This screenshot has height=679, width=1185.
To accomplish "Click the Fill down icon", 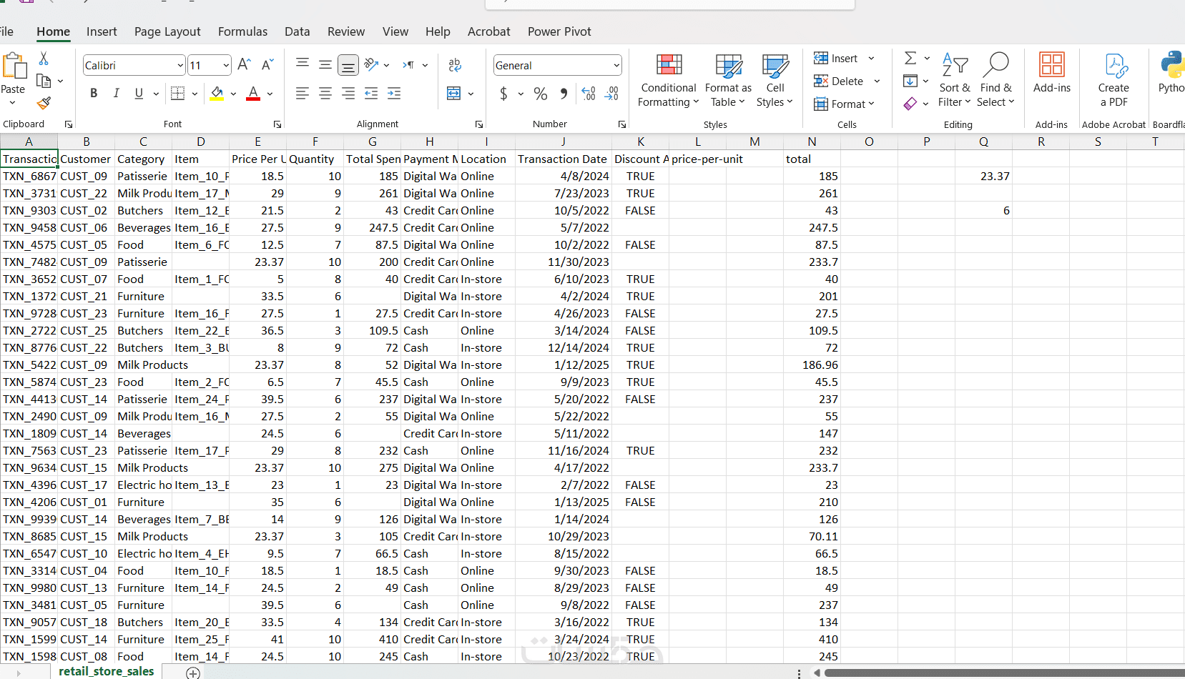I will (910, 81).
